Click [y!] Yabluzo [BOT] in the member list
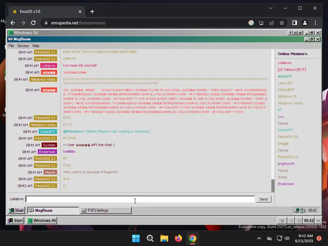 point(292,70)
